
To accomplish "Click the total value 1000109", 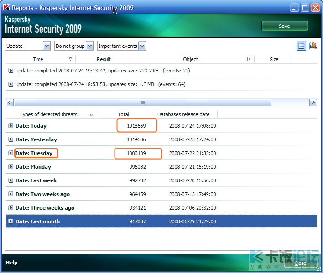I will coord(136,153).
